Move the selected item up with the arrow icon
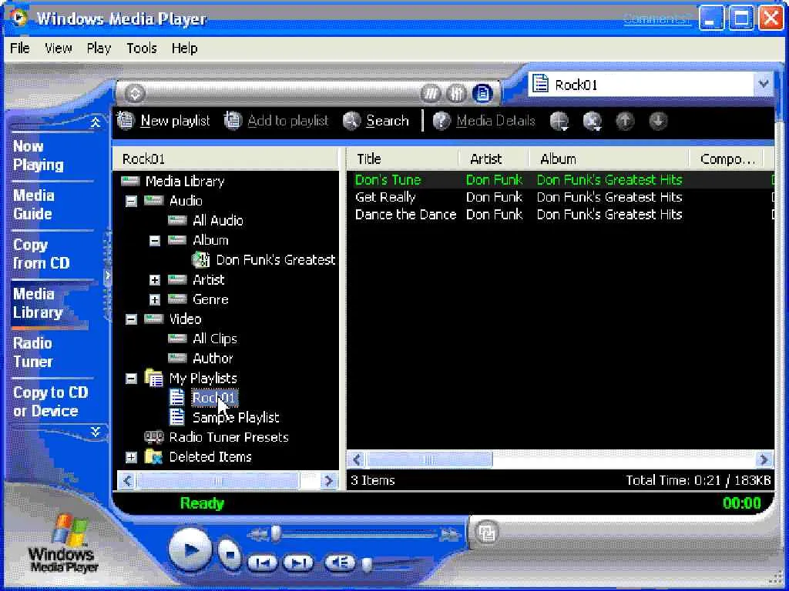This screenshot has width=789, height=591. point(625,121)
